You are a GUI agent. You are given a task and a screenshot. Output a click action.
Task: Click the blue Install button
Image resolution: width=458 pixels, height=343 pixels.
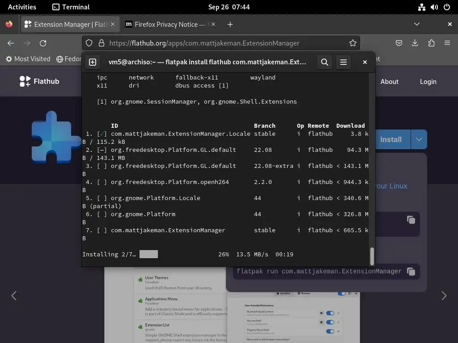click(393, 139)
